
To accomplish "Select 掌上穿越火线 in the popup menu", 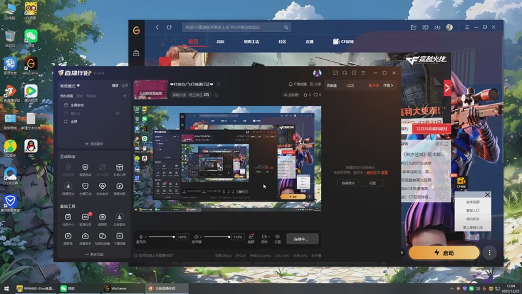I will click(472, 227).
